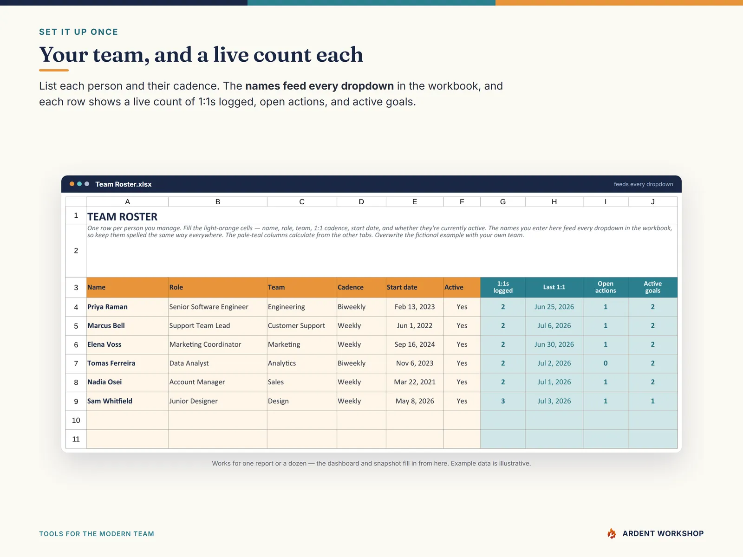Click the Jul 3, 2026 last 1:1 cell

click(554, 401)
